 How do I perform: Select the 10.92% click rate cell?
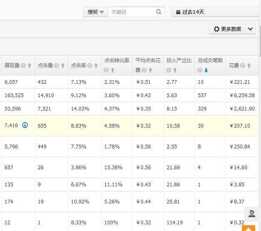click(x=84, y=201)
